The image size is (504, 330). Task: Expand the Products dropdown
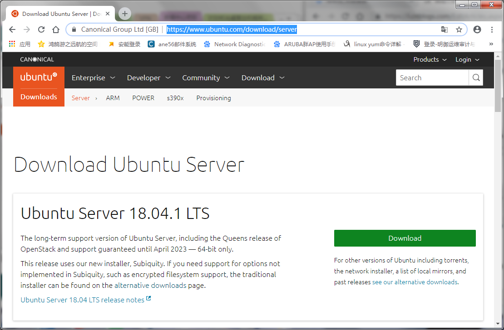click(430, 59)
